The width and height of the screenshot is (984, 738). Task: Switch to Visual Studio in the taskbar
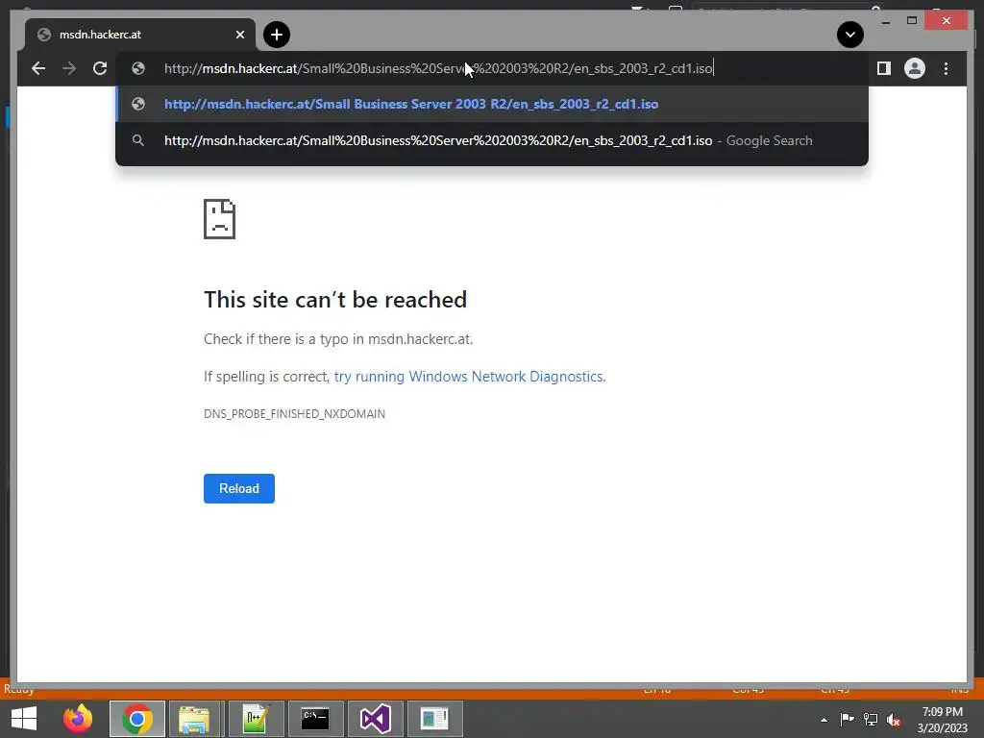point(375,719)
